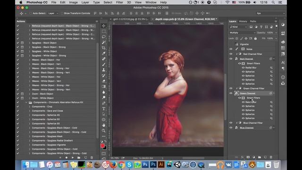This screenshot has height=170, width=302.
Task: Hide the Blue Channel layer
Action: click(231, 127)
